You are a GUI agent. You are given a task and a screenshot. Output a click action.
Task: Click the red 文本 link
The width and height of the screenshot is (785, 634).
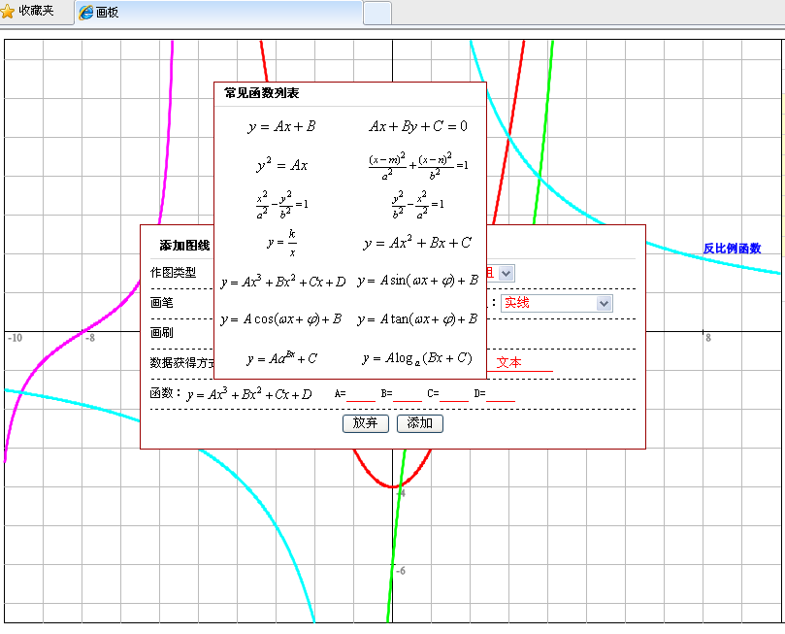click(509, 362)
